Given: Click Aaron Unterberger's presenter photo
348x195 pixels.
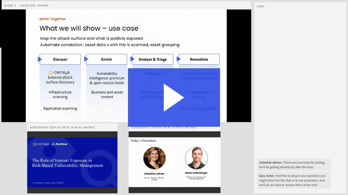Looking at the screenshot, I should 196,158.
